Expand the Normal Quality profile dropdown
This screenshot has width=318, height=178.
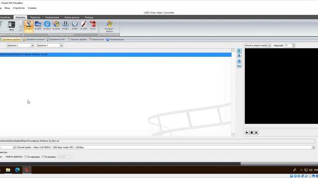[x=314, y=147]
